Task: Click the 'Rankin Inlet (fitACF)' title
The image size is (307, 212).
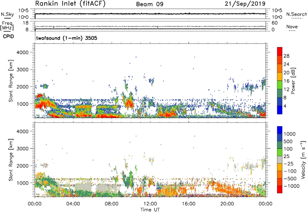Action: 70,3
